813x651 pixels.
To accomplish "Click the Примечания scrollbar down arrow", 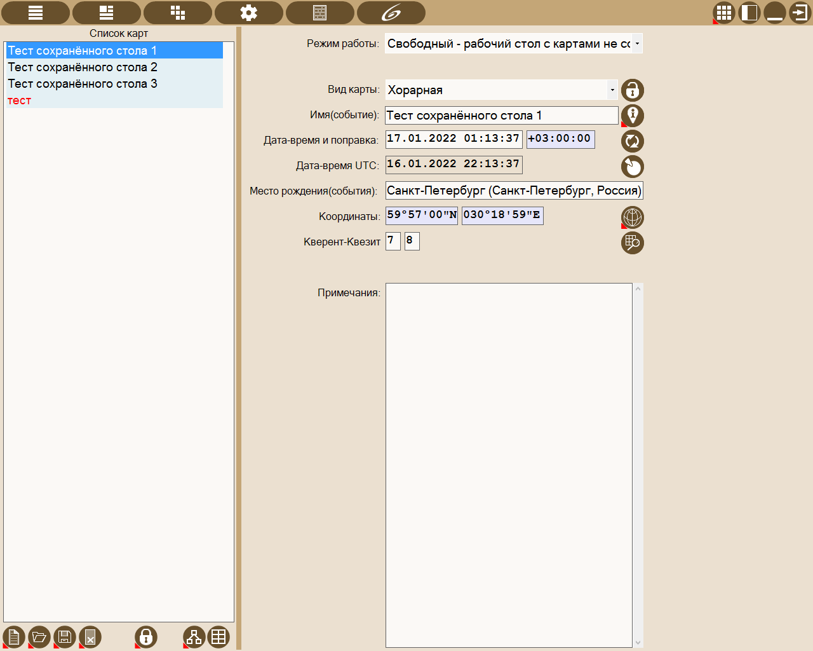I will point(638,642).
